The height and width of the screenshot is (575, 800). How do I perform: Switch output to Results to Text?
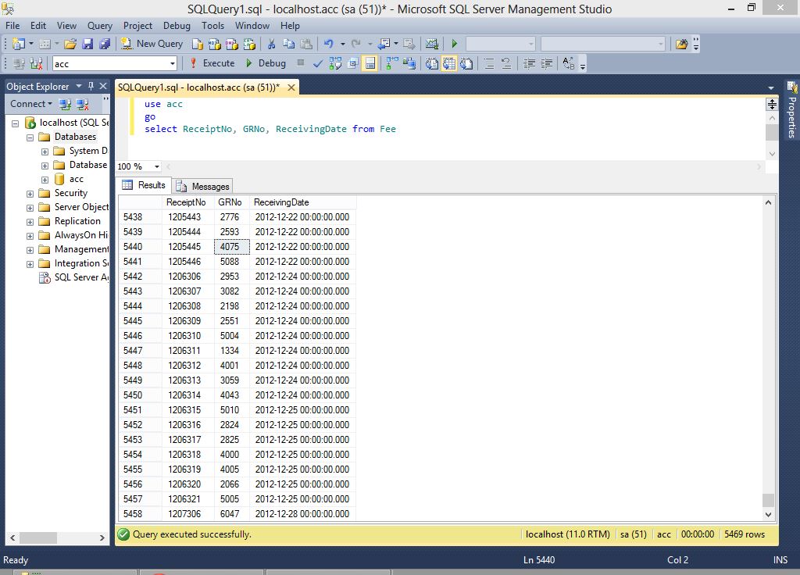[x=431, y=64]
